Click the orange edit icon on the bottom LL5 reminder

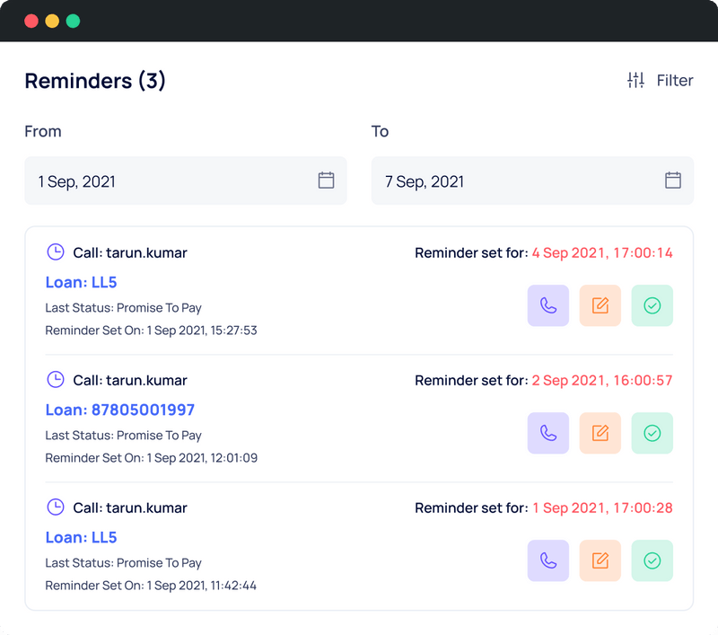(x=600, y=560)
